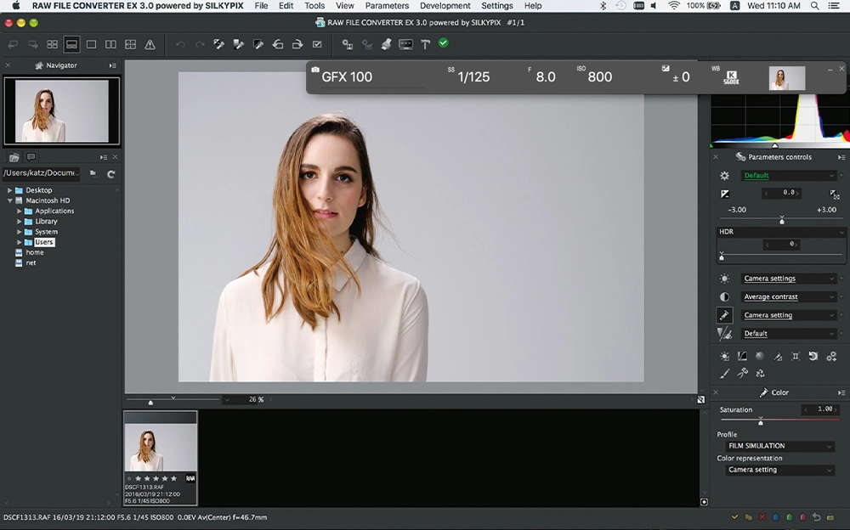Click the green checkmark toolbar icon

(444, 43)
